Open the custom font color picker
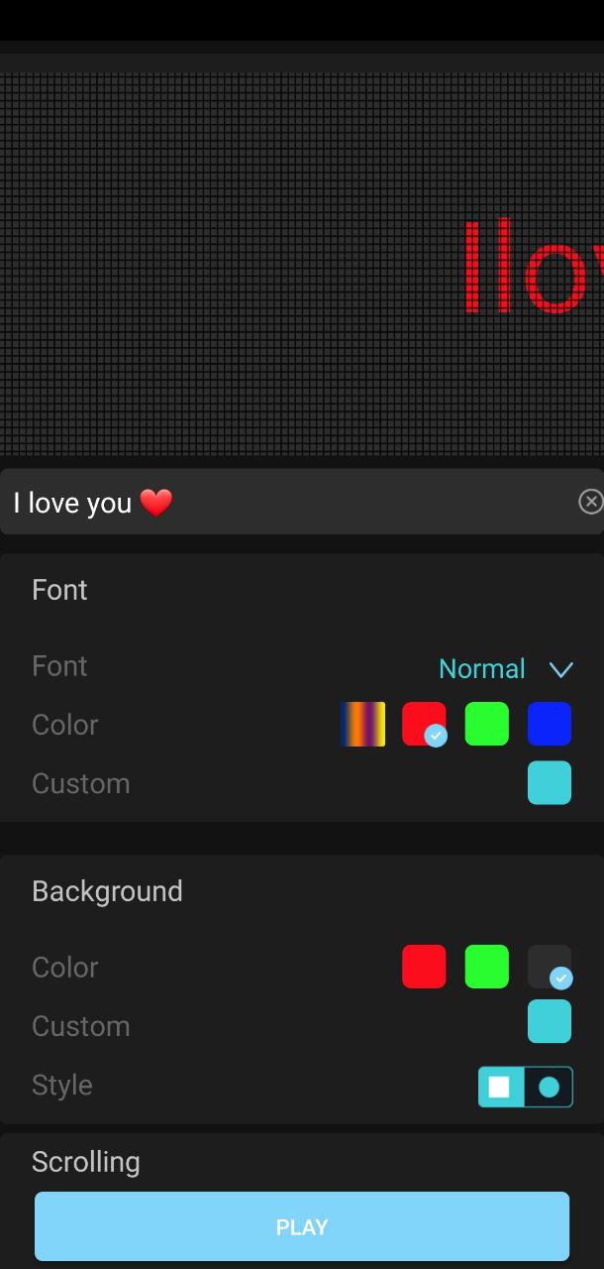 [x=550, y=783]
